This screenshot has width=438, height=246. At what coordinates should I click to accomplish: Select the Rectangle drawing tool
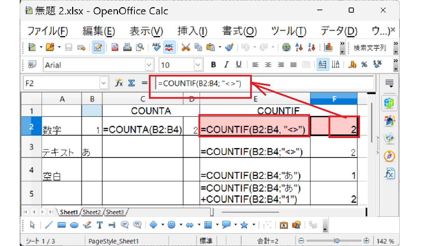62,225
